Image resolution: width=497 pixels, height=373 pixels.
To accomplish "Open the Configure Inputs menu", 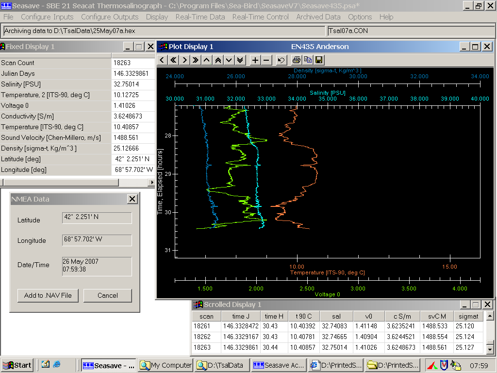I will pyautogui.click(x=47, y=17).
